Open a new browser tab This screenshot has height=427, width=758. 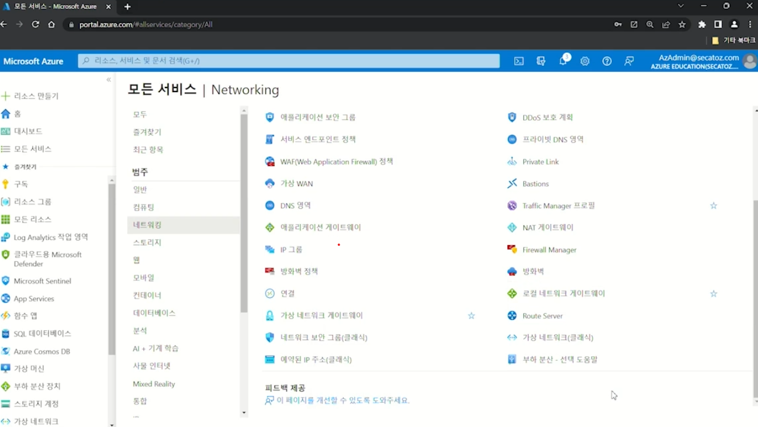click(x=127, y=6)
